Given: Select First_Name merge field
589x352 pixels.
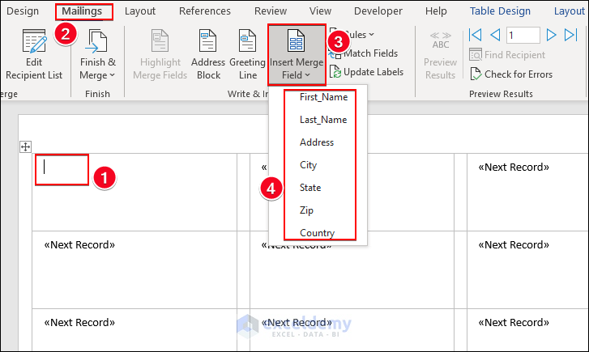Looking at the screenshot, I should coord(323,97).
